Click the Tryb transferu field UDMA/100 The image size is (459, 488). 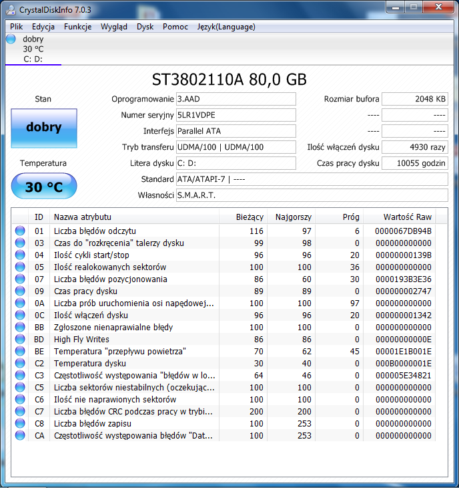click(x=236, y=147)
